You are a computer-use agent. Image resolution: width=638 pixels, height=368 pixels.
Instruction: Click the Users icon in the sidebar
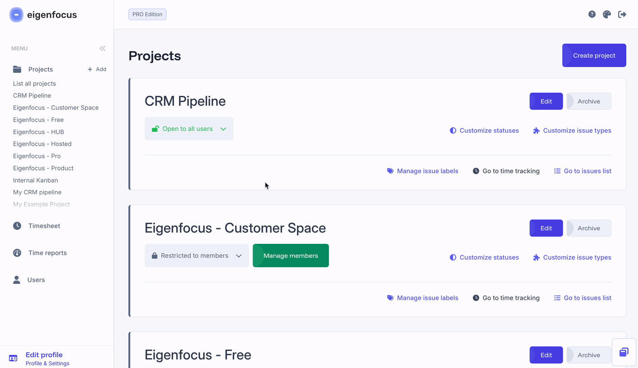[17, 279]
